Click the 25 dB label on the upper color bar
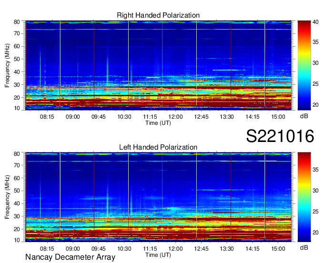The height and width of the screenshot is (263, 324). [315, 84]
